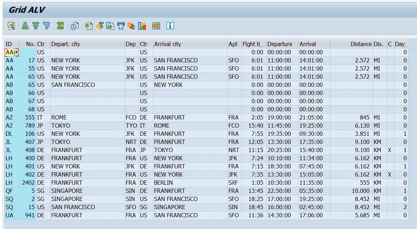
Task: Click flight time 18:25 cell
Action: (254, 199)
